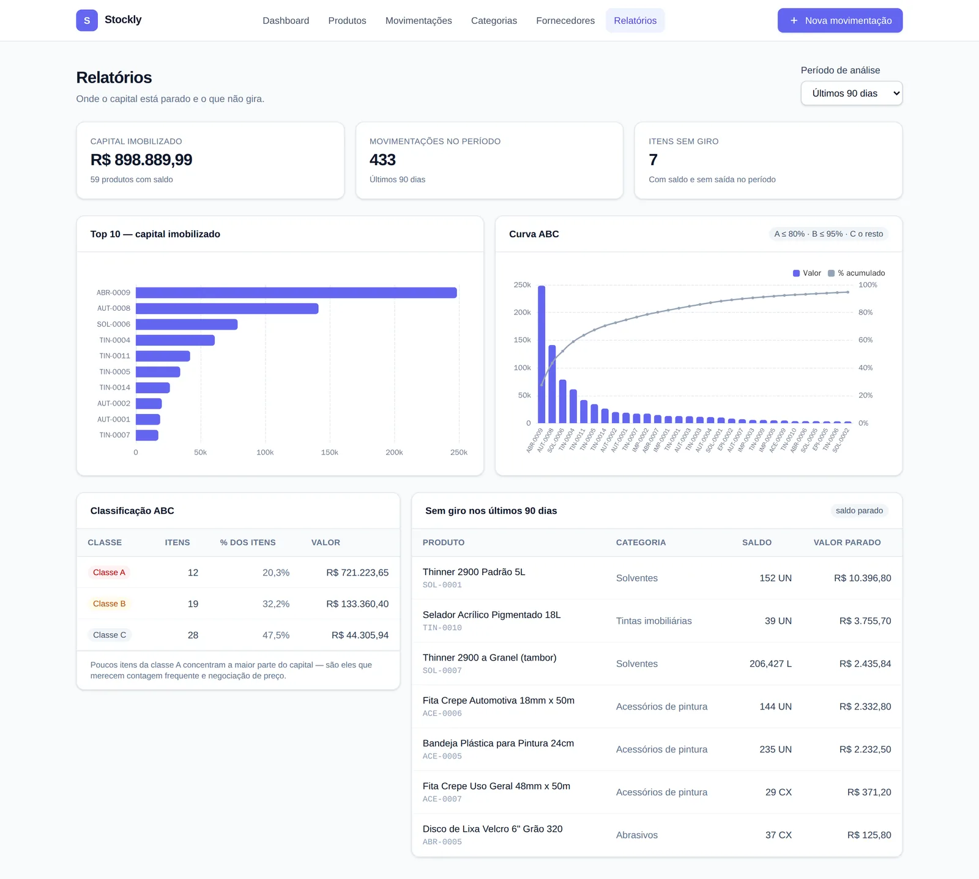This screenshot has height=879, width=979.
Task: Click the 433 movimentações value
Action: coord(382,160)
